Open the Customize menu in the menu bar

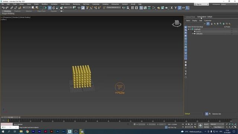click(96, 4)
